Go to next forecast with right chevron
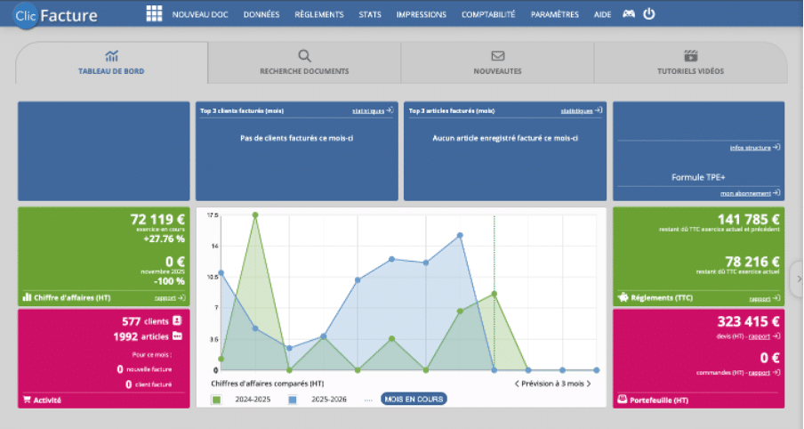Image resolution: width=804 pixels, height=429 pixels. coord(587,384)
